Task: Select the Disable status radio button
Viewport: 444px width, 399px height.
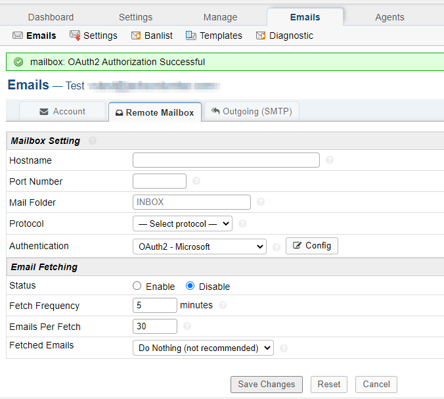Action: coord(190,286)
